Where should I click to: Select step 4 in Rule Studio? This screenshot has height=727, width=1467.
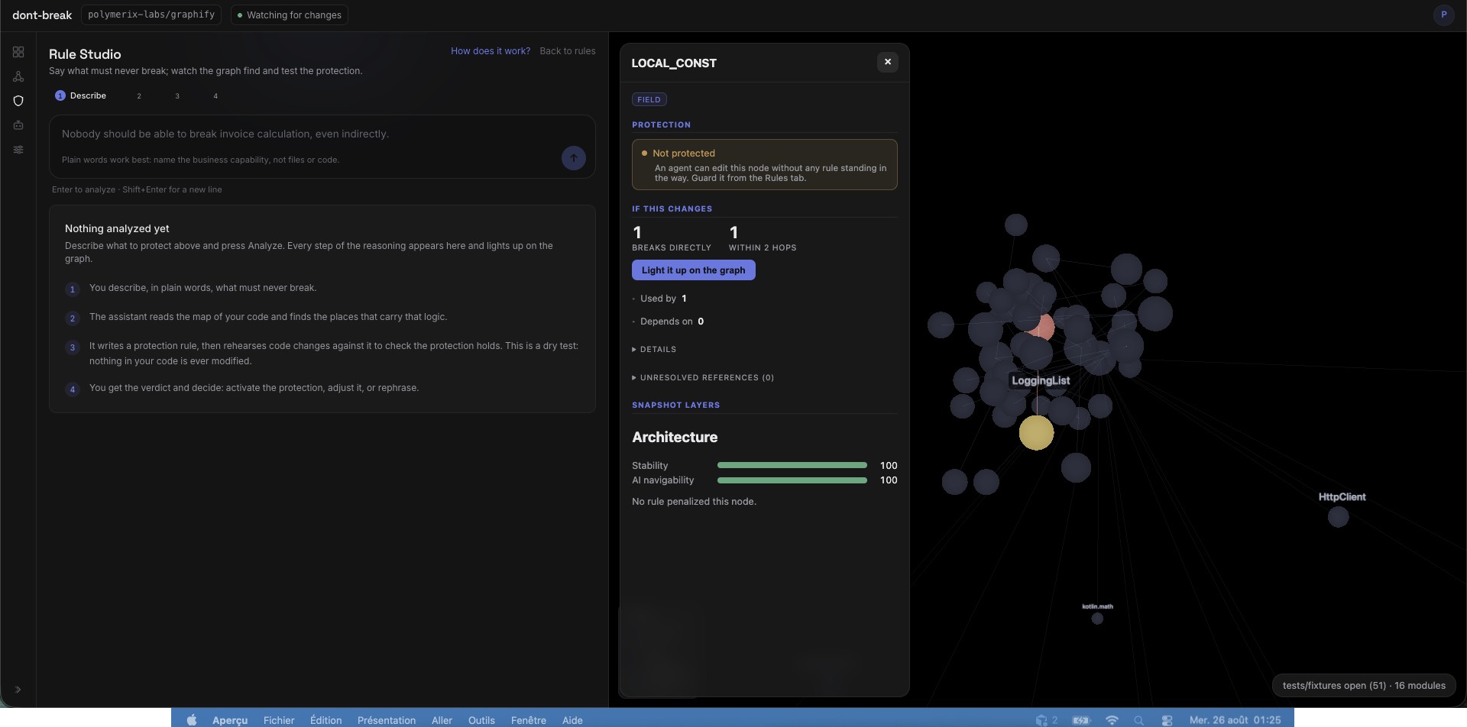pyautogui.click(x=215, y=95)
